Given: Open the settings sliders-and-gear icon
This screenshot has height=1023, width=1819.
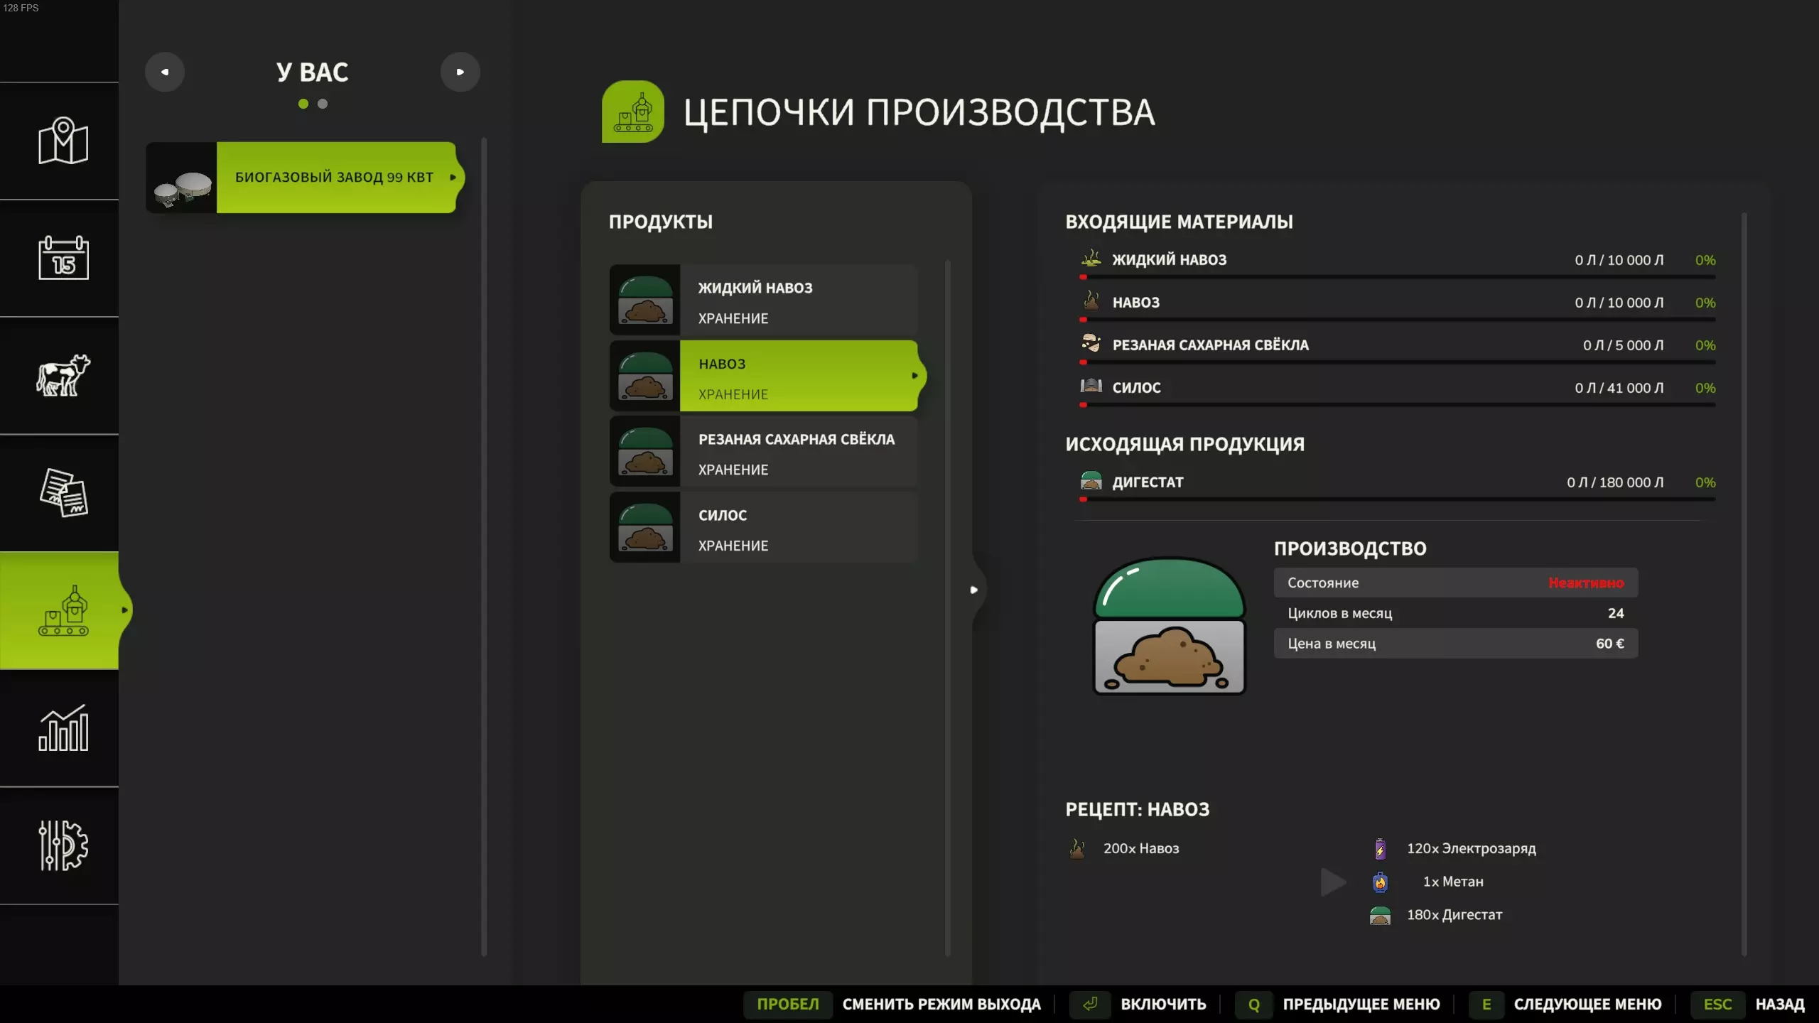Looking at the screenshot, I should [x=63, y=845].
